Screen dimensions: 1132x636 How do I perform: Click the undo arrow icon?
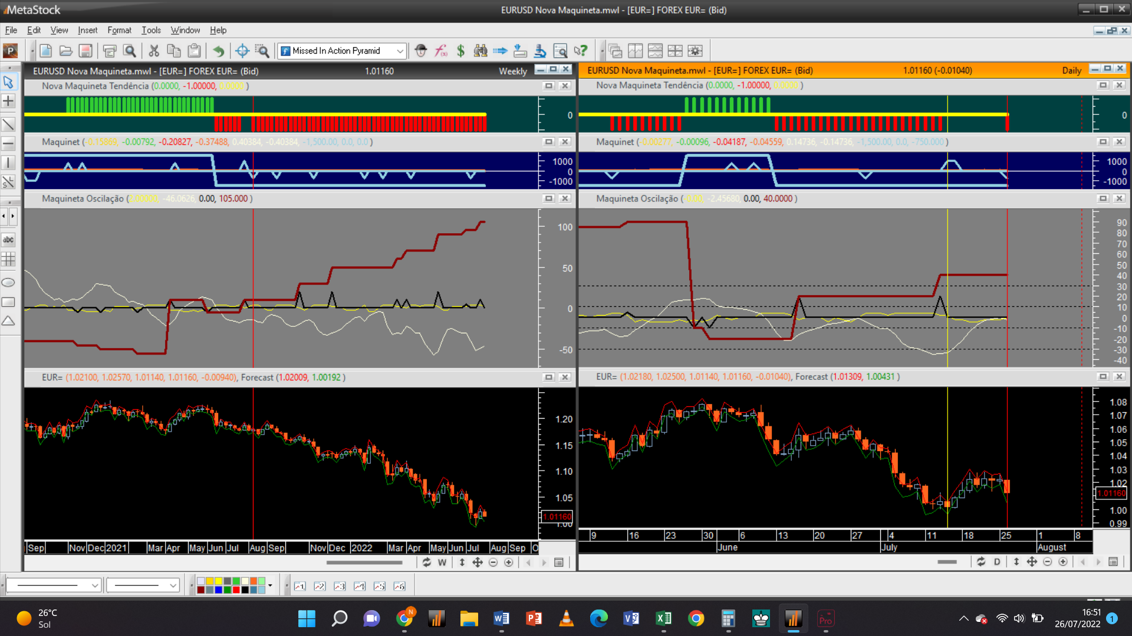[x=218, y=51]
